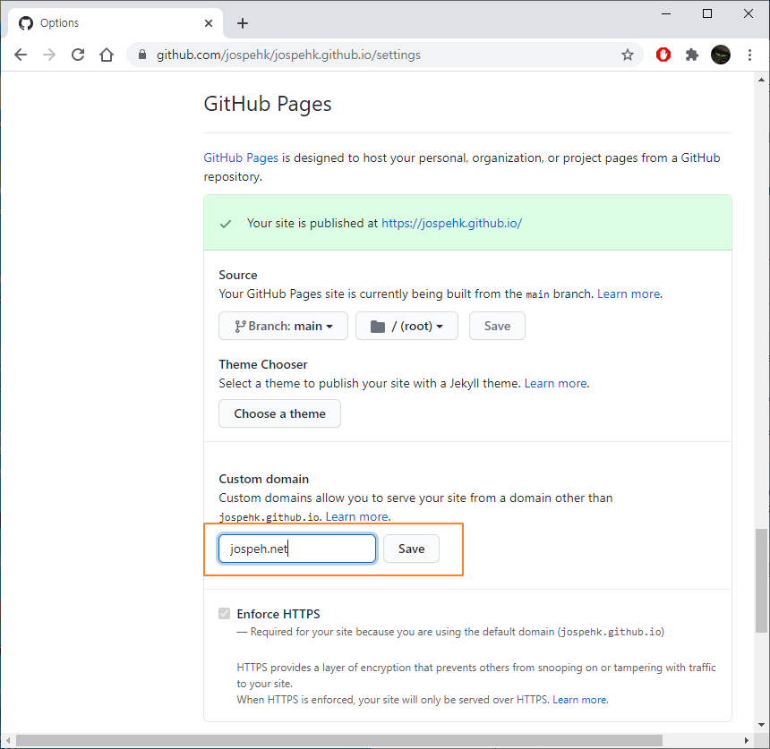This screenshot has height=749, width=770.
Task: Click the horizontal scrollbar thumb
Action: coord(338,740)
